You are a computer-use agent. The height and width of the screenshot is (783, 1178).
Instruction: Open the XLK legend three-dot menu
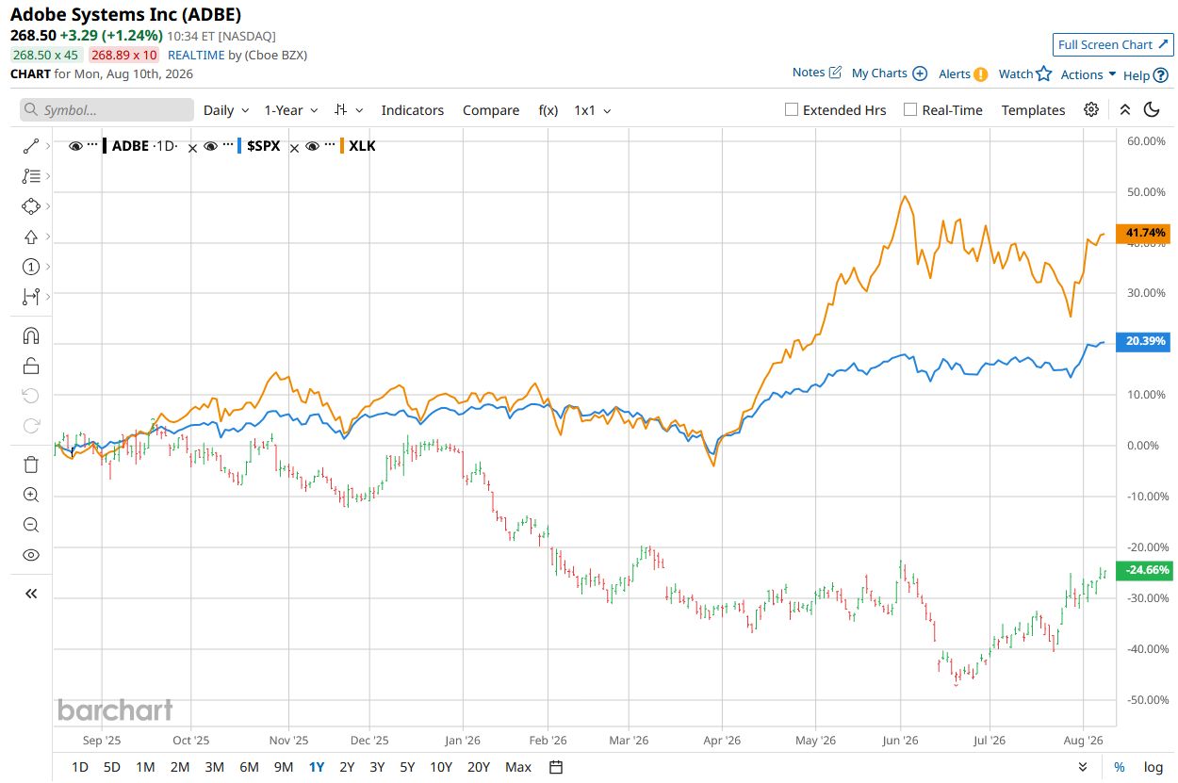coord(330,146)
